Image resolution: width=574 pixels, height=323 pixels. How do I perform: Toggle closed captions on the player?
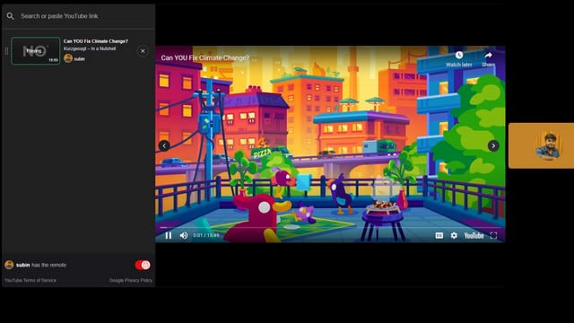439,235
